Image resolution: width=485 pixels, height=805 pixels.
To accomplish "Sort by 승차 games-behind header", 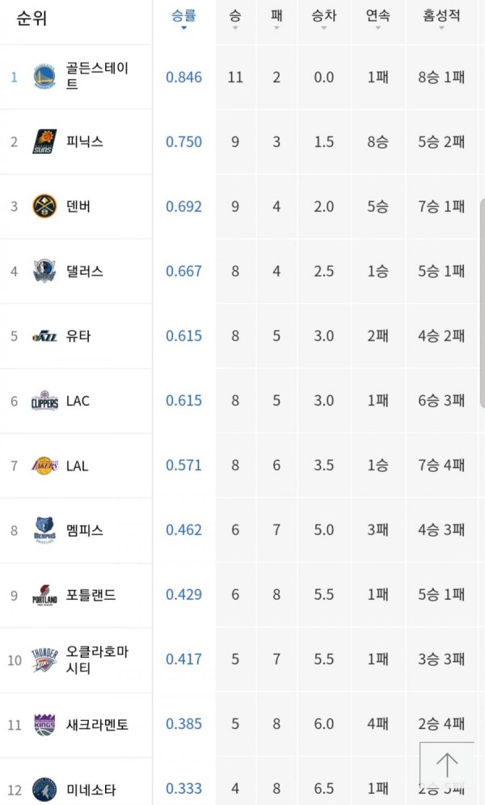I will pyautogui.click(x=324, y=19).
